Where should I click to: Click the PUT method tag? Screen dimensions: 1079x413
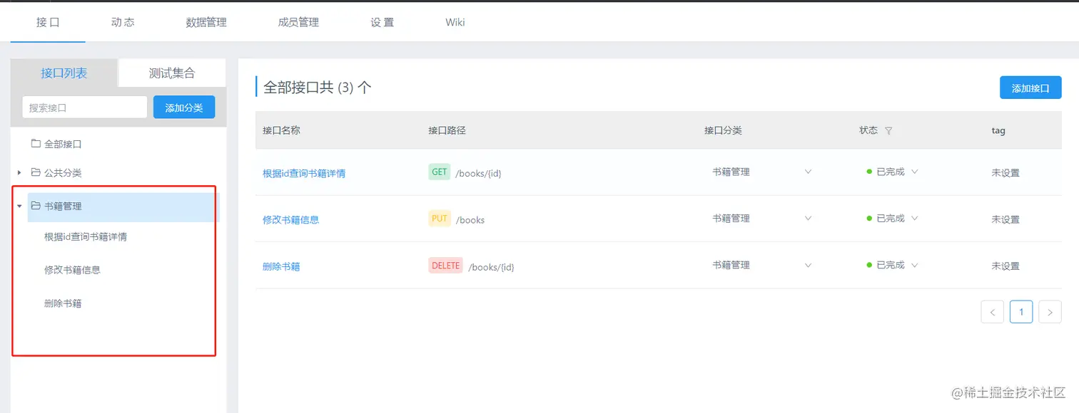(440, 219)
